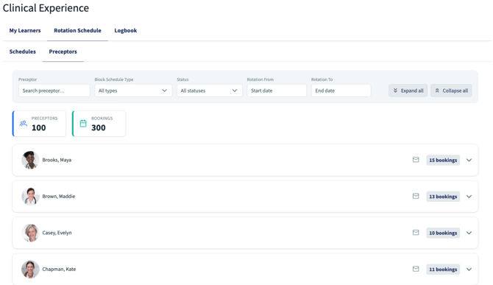This screenshot has width=493, height=285.
Task: Click the Rotation From start date field
Action: (277, 91)
